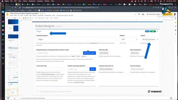Open the JSON Visual Editor bookmark
Image resolution: width=178 pixels, height=100 pixels.
pyautogui.click(x=76, y=10)
